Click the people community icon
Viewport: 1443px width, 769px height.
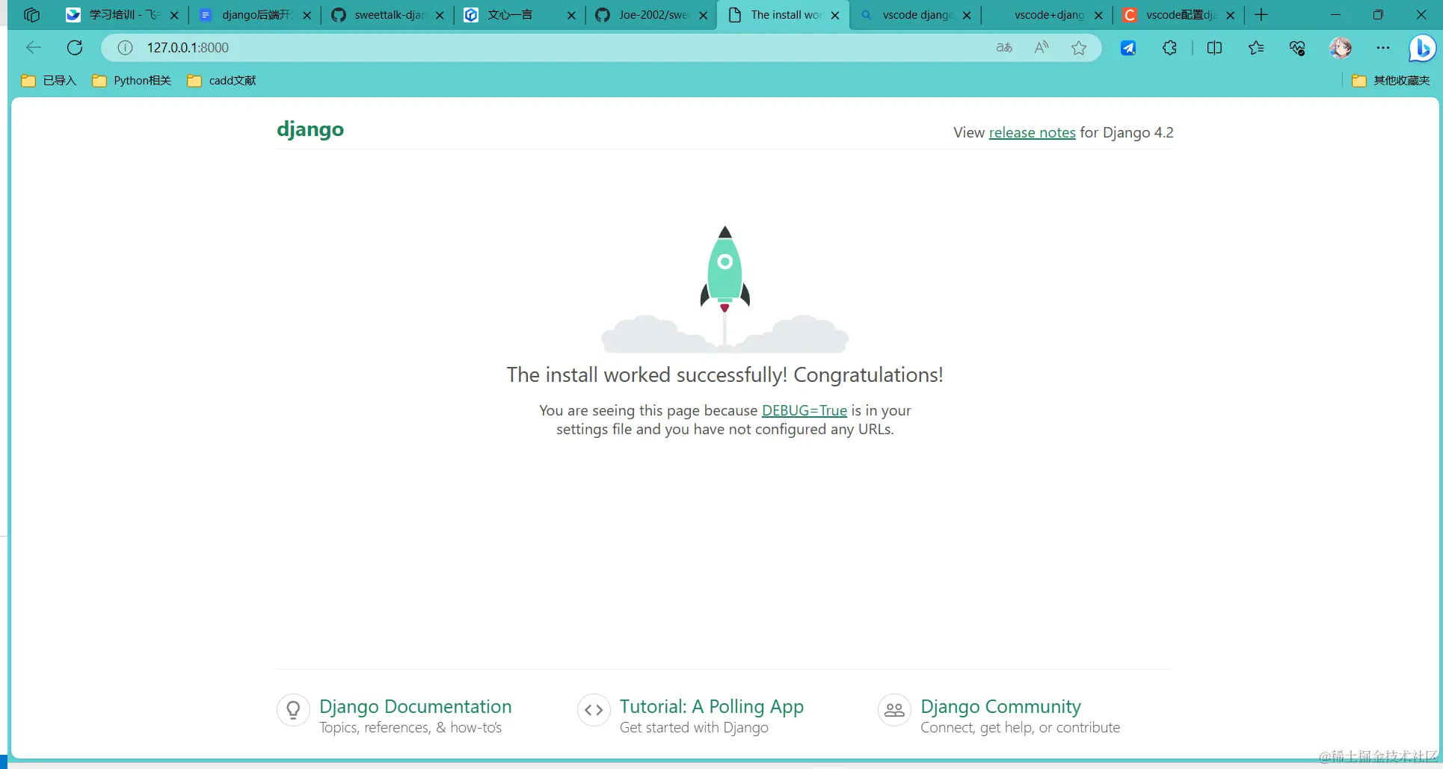(x=894, y=710)
